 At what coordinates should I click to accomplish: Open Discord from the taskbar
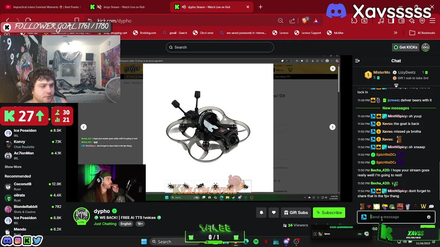pos(286,242)
